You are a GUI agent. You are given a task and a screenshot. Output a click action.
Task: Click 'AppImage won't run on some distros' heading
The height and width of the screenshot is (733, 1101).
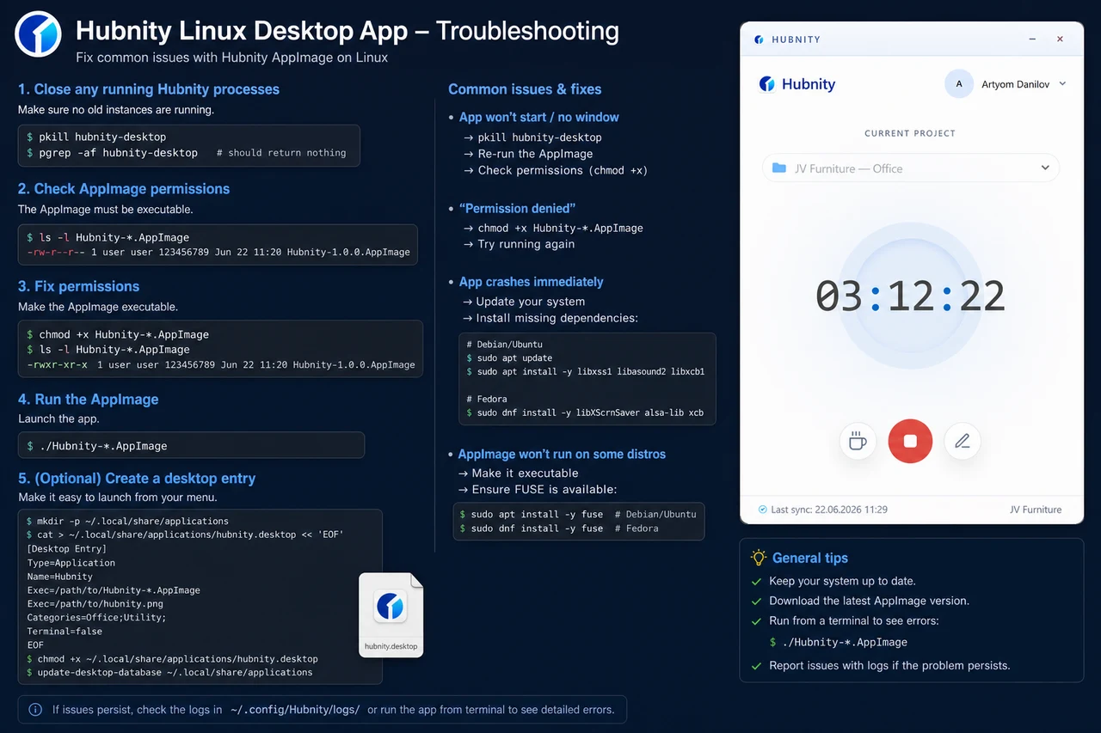click(x=562, y=454)
